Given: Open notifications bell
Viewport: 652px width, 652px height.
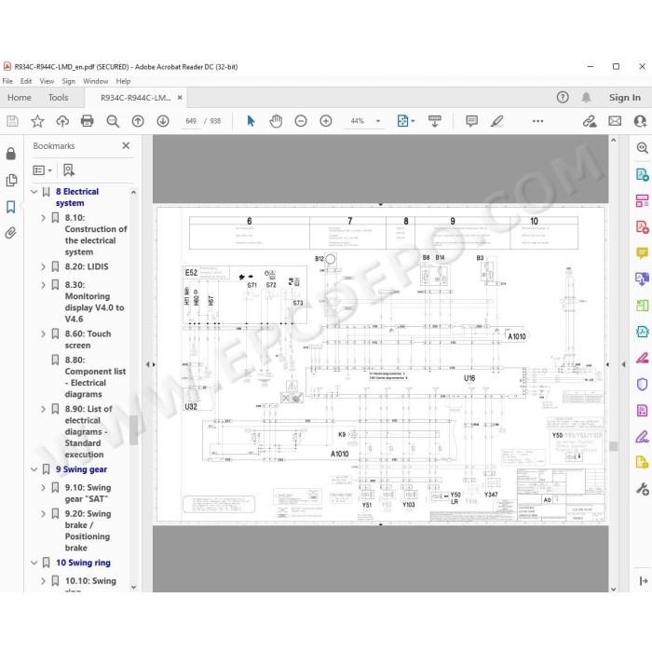Looking at the screenshot, I should point(586,97).
